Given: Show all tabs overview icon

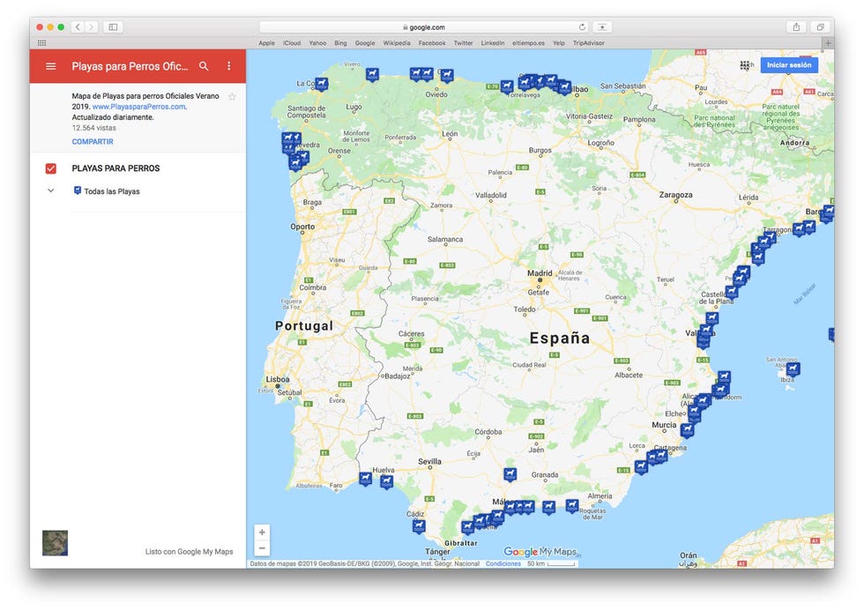Looking at the screenshot, I should point(821,27).
